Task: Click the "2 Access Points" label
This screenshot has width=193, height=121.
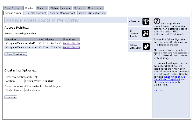Action: point(134,33)
